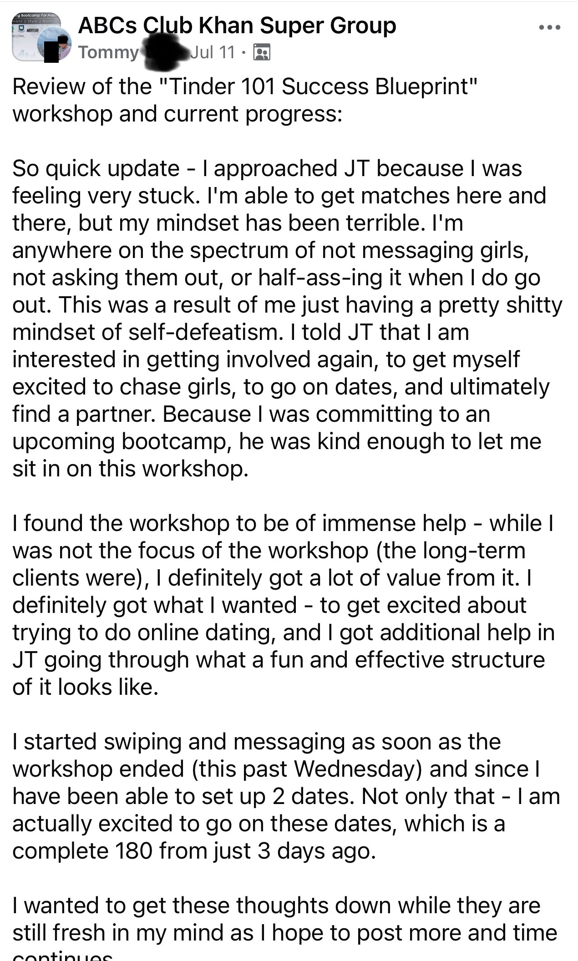Tap the line "have been able to set up 2 dates"

(x=286, y=796)
